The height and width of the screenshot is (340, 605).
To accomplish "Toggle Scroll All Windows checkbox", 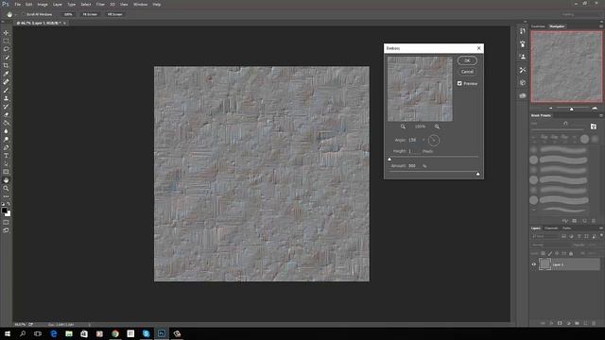I will 24,14.
